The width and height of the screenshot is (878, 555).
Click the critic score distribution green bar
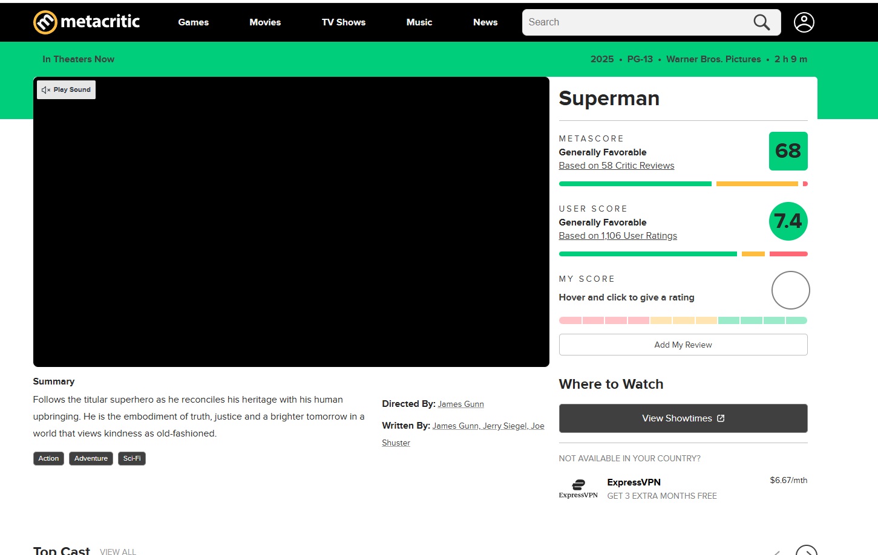(635, 184)
